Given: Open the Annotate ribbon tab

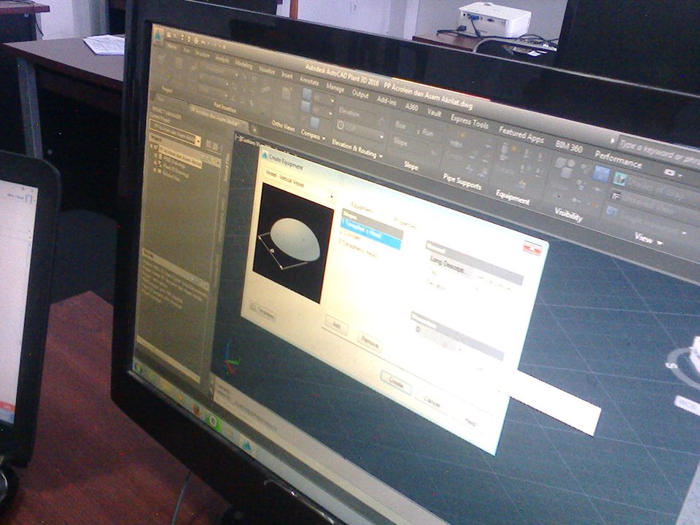Looking at the screenshot, I should pyautogui.click(x=309, y=82).
